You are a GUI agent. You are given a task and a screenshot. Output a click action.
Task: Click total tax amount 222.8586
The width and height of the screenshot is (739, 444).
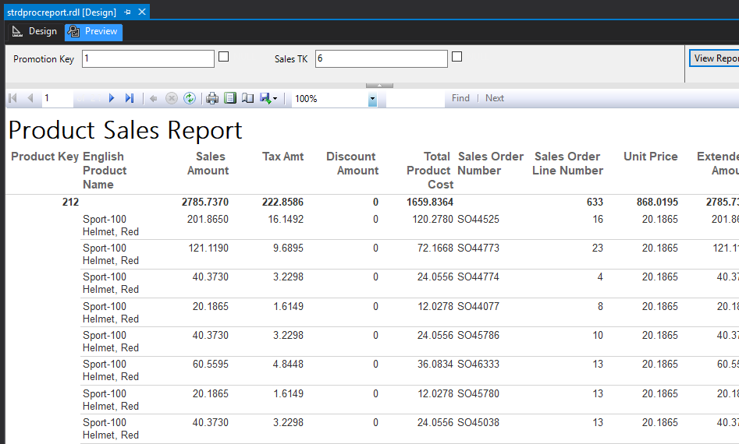tap(282, 203)
